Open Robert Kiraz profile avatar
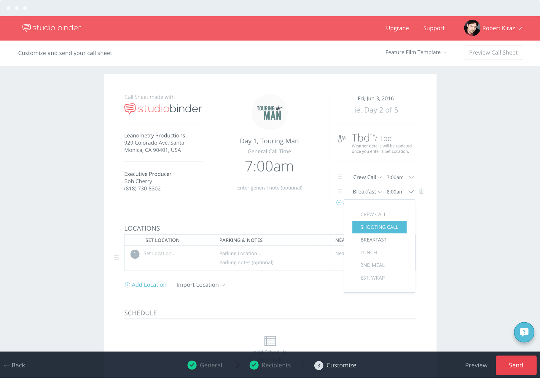540x378 pixels. click(472, 28)
